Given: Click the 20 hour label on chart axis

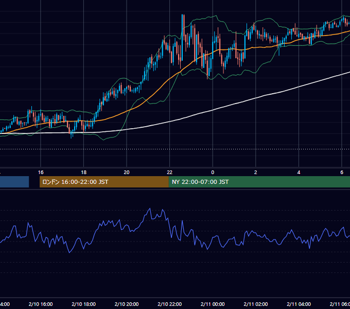Looking at the screenshot, I should (x=127, y=173).
